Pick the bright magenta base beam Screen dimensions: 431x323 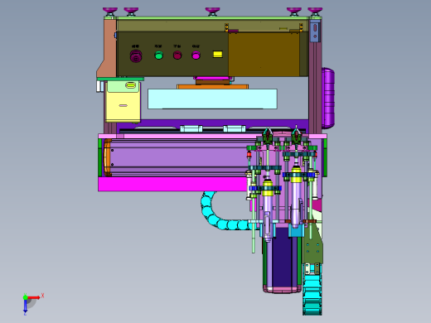[172, 184]
